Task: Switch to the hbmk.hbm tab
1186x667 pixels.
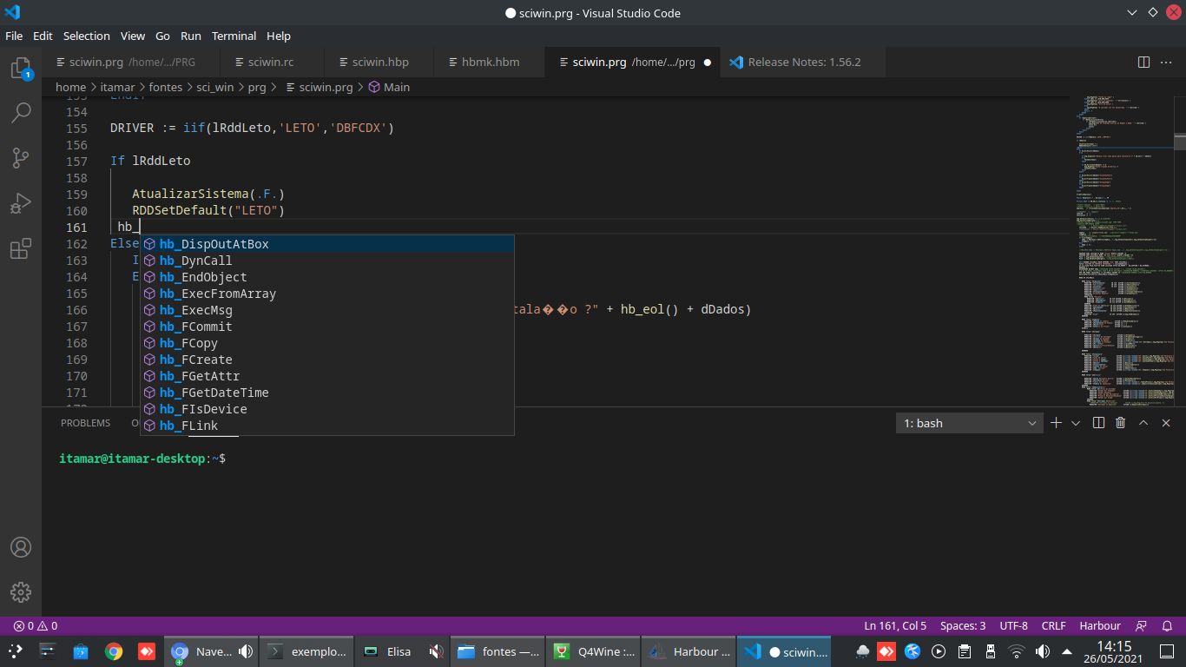Action: [x=490, y=63]
